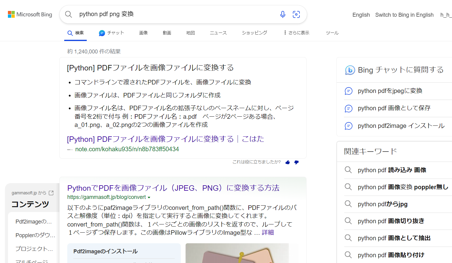Expand the dropdown arrow next to the gammasoft.jp URL
The image size is (452, 263).
[149, 197]
